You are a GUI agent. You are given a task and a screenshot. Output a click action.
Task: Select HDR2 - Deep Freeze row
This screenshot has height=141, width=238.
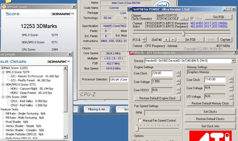[x=31, y=93]
